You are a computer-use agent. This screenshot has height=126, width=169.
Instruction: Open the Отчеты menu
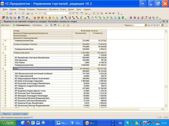click(63, 9)
